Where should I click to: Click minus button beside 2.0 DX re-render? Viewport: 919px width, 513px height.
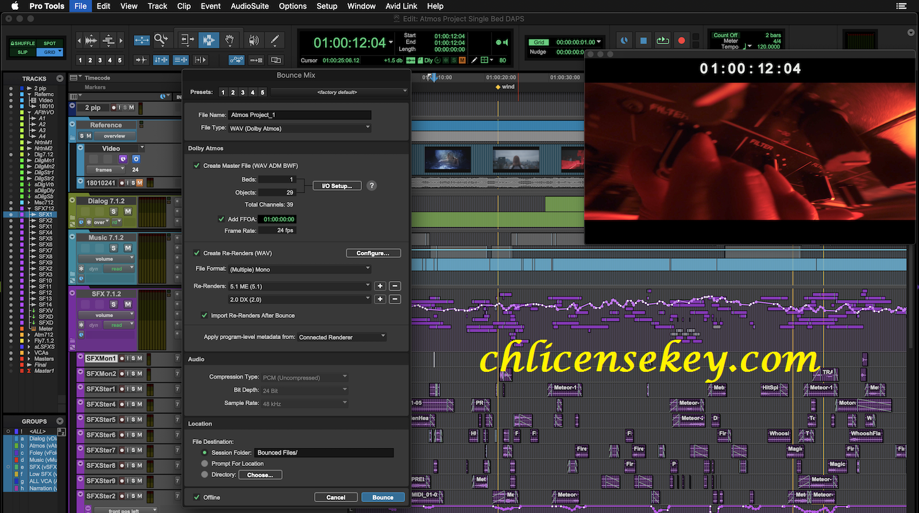pos(395,299)
